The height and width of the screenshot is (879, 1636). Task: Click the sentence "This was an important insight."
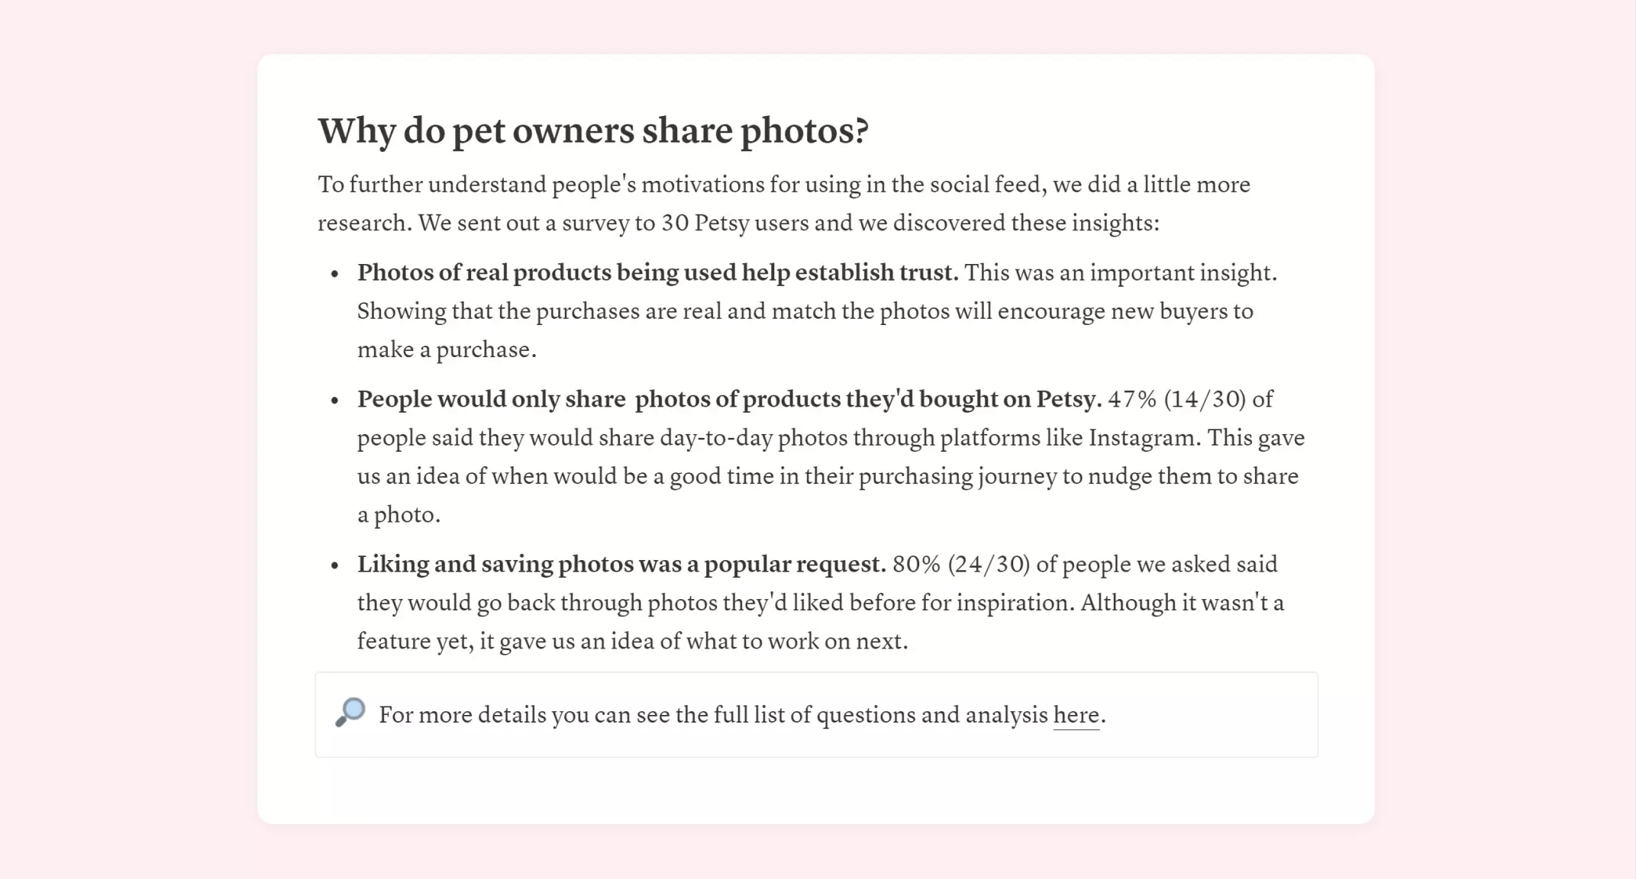[x=1120, y=272]
